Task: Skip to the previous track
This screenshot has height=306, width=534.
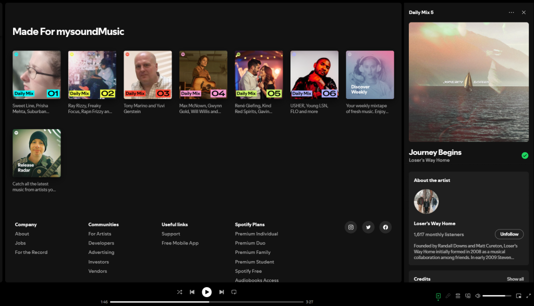Action: (192, 292)
